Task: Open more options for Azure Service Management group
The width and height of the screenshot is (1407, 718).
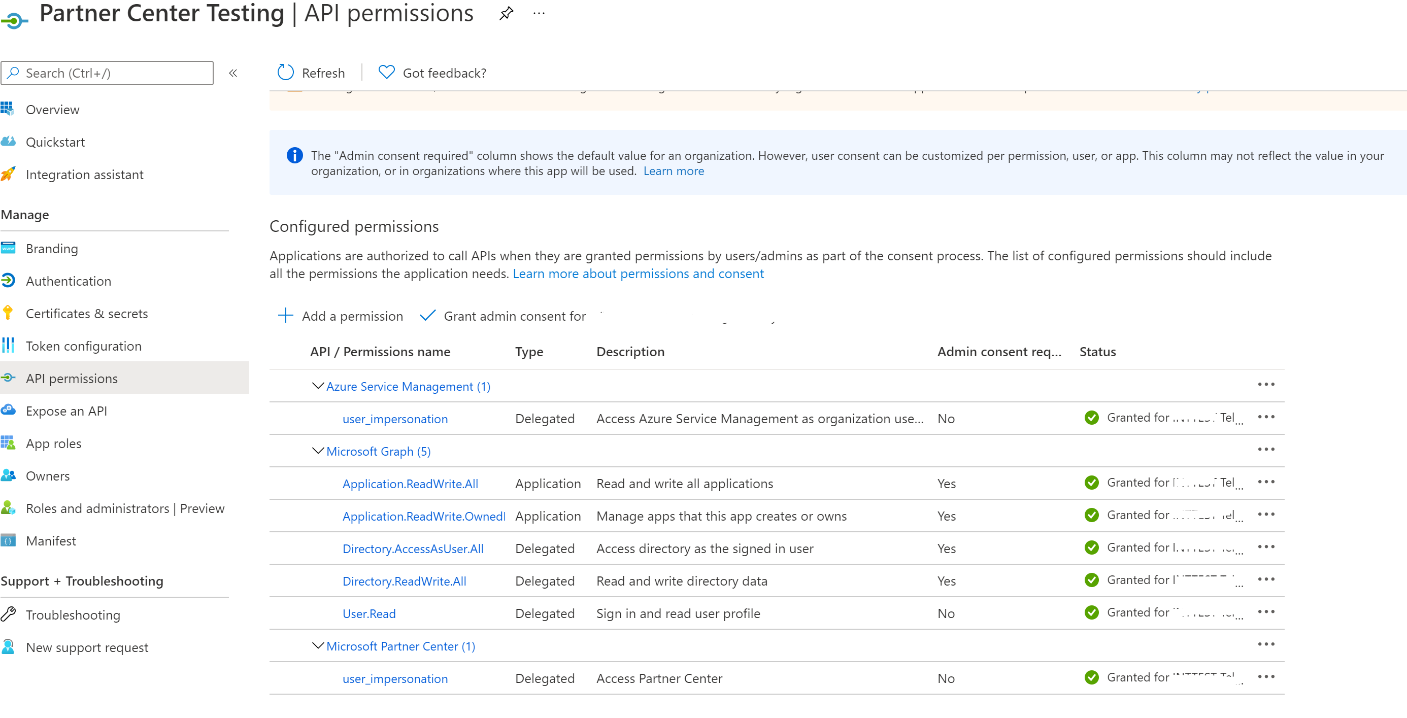Action: 1265,385
